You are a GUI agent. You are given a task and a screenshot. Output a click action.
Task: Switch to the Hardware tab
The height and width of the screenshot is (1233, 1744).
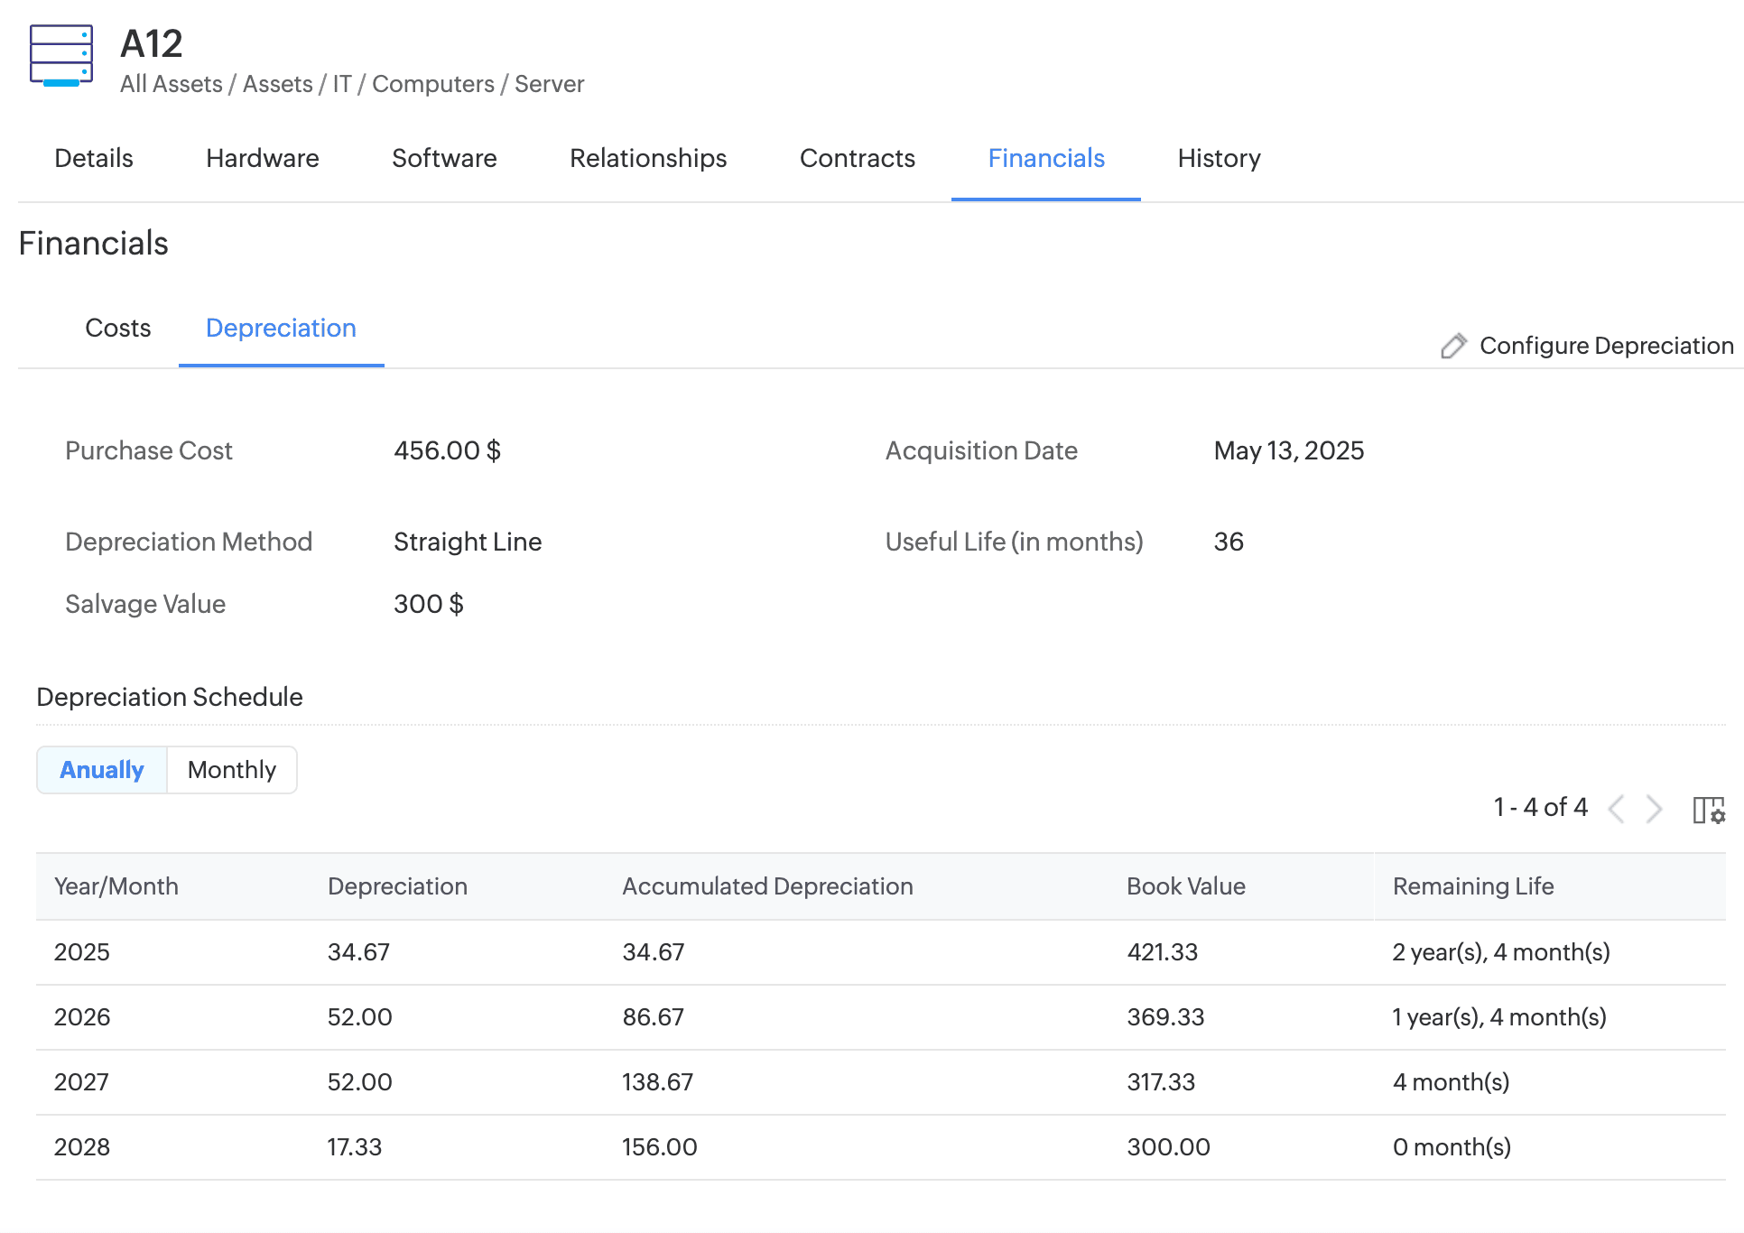coord(262,159)
